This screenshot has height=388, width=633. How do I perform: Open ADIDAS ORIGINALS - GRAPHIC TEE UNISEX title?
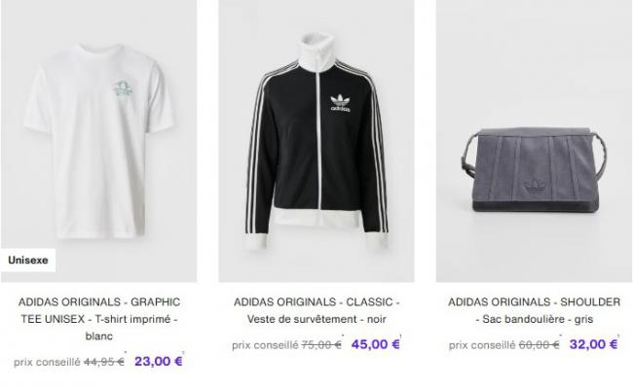(x=99, y=319)
